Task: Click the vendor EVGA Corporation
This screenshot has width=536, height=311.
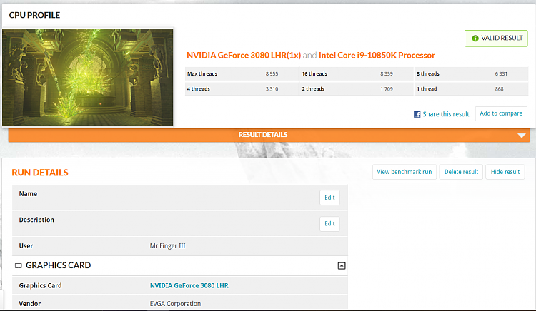Action: point(175,303)
